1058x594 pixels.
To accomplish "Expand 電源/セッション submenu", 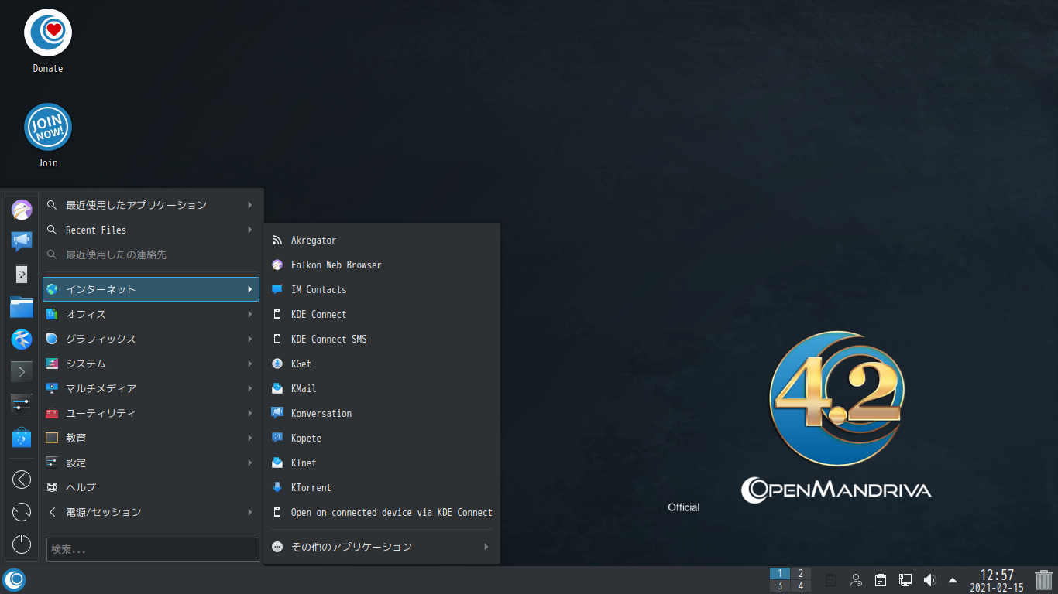I will click(x=151, y=512).
